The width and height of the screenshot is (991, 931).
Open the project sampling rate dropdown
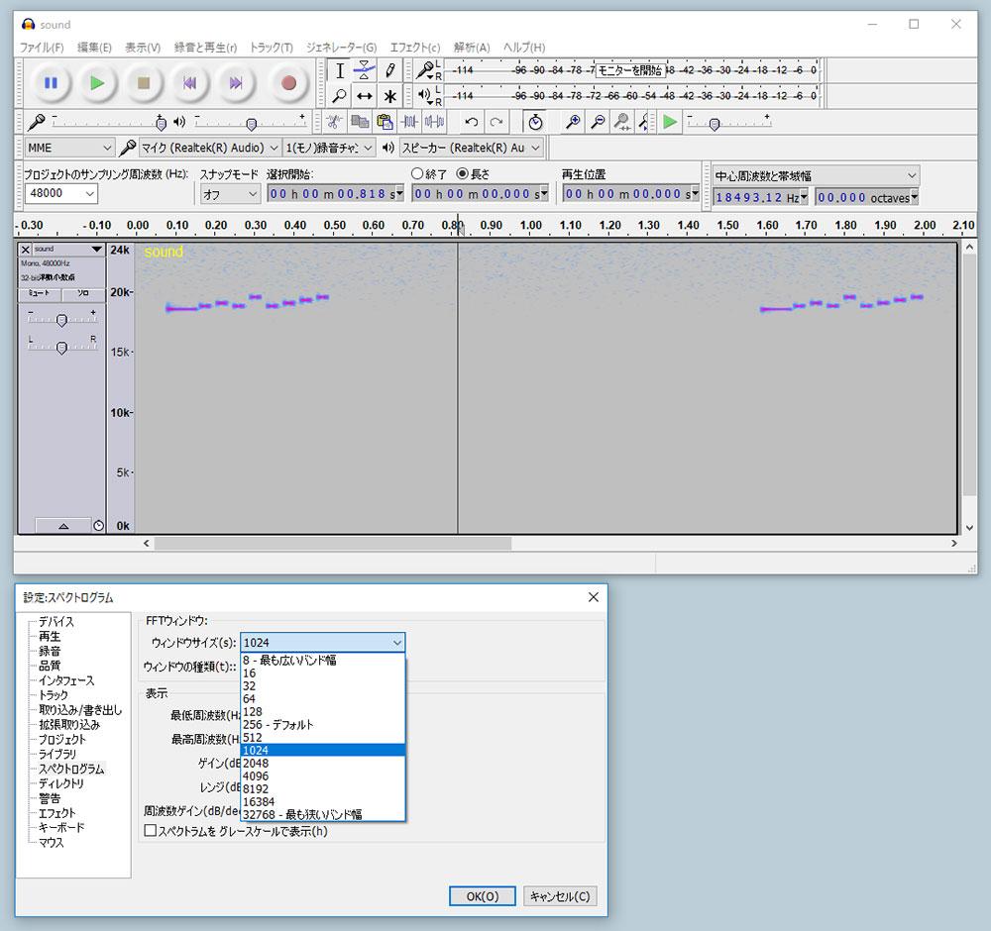click(x=60, y=194)
